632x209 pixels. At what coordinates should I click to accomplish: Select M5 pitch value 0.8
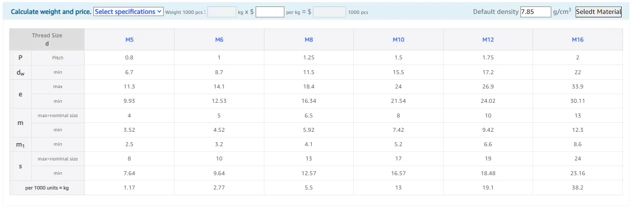click(x=129, y=58)
